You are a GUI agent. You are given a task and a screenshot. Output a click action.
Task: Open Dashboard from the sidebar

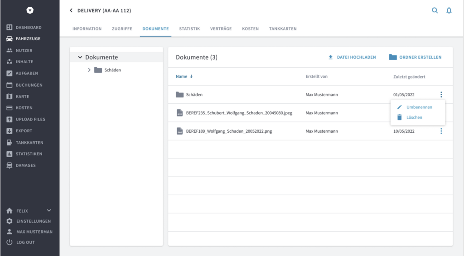[x=28, y=28]
